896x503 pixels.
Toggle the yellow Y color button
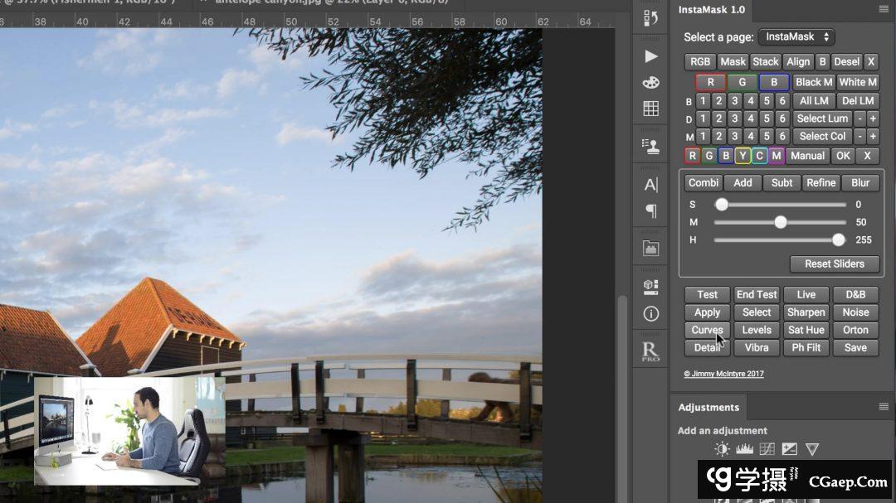click(x=743, y=156)
